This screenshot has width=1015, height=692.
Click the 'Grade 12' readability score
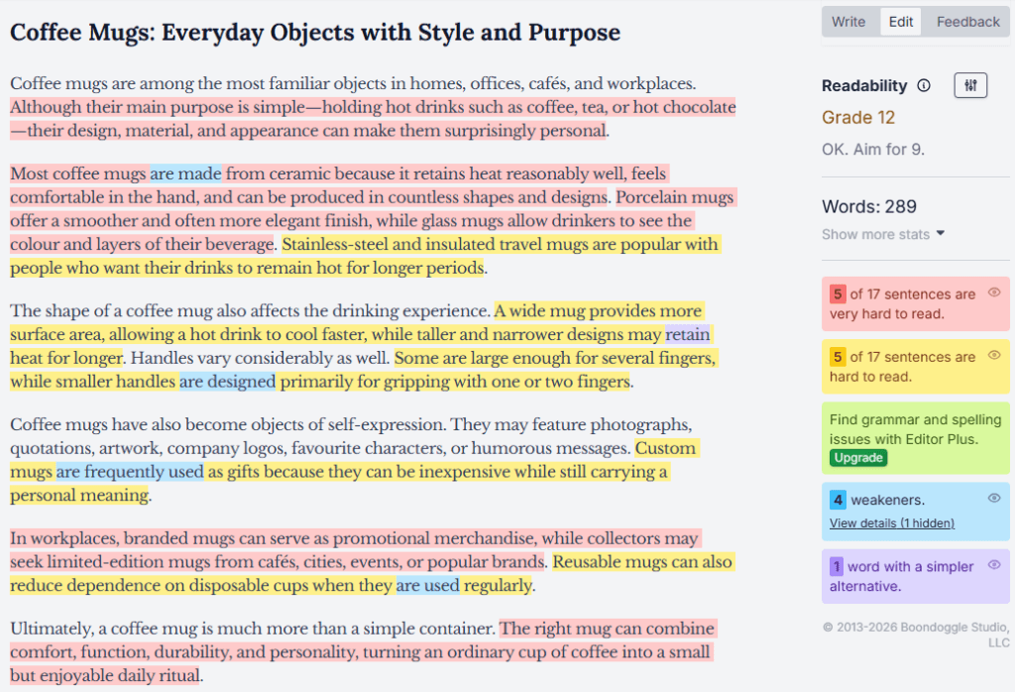858,117
